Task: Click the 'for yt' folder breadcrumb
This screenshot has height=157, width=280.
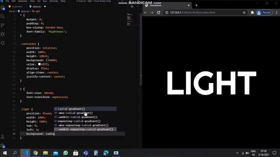Action: coord(12,11)
